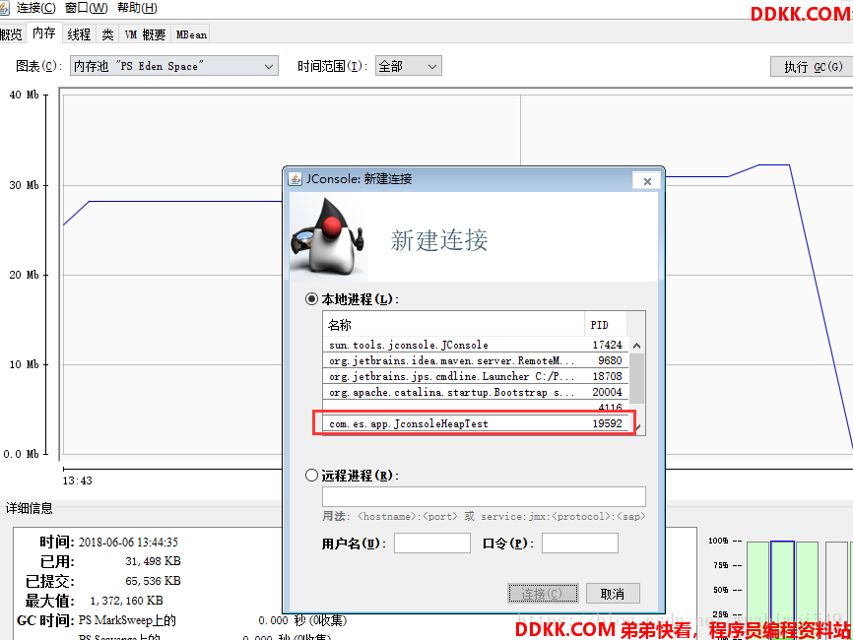This screenshot has width=853, height=640.
Task: Switch to the 线程 tab
Action: 79,34
